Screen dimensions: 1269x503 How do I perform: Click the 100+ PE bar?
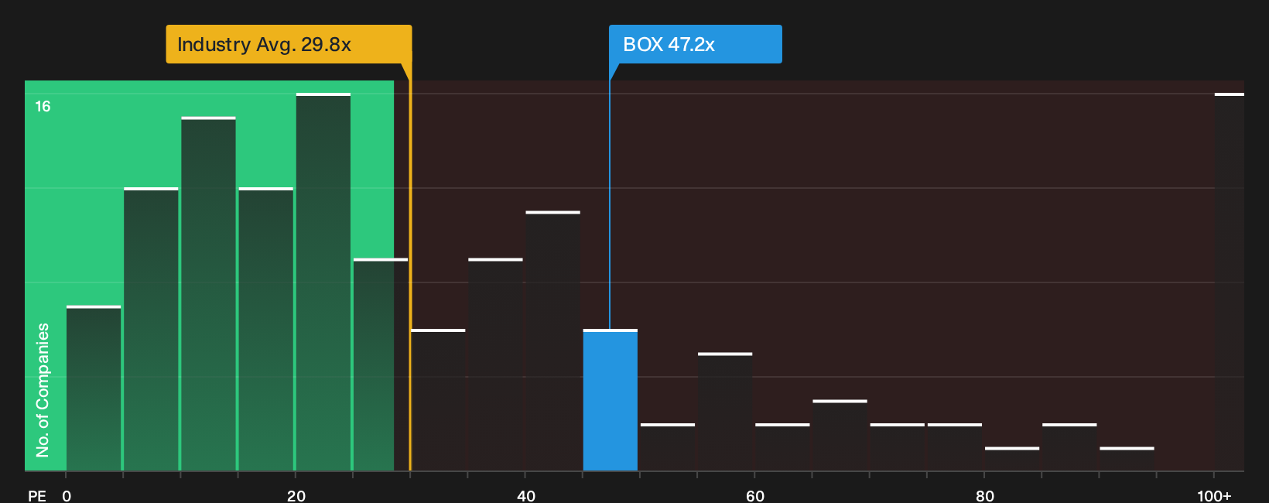pyautogui.click(x=1229, y=282)
